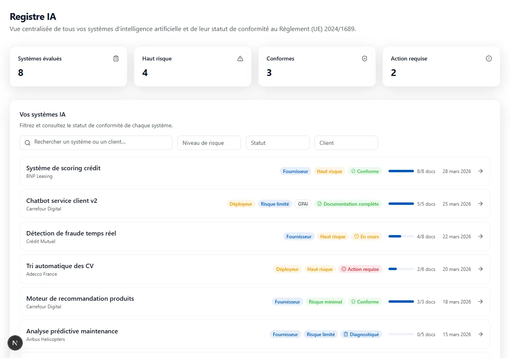Open Moteur de recommandation produits entry

(80, 299)
